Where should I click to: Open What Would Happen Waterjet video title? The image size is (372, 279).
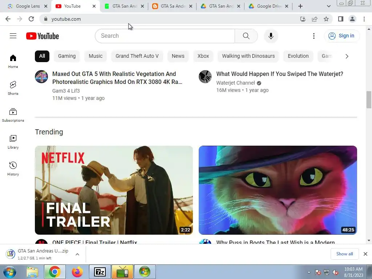(280, 74)
